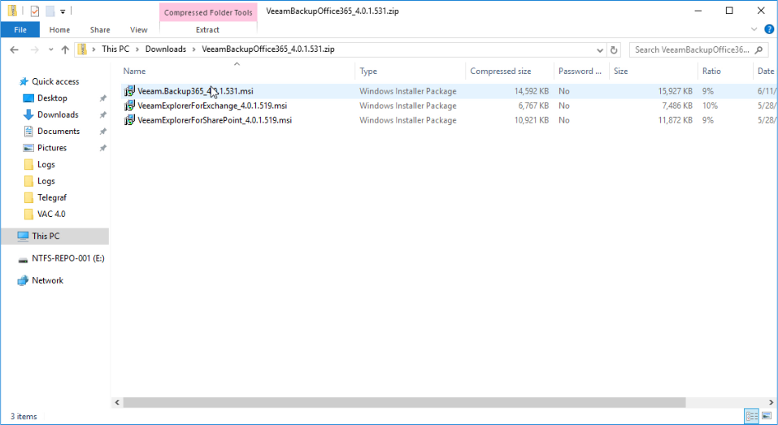Expand the address bar history dropdown
The image size is (778, 425).
600,50
